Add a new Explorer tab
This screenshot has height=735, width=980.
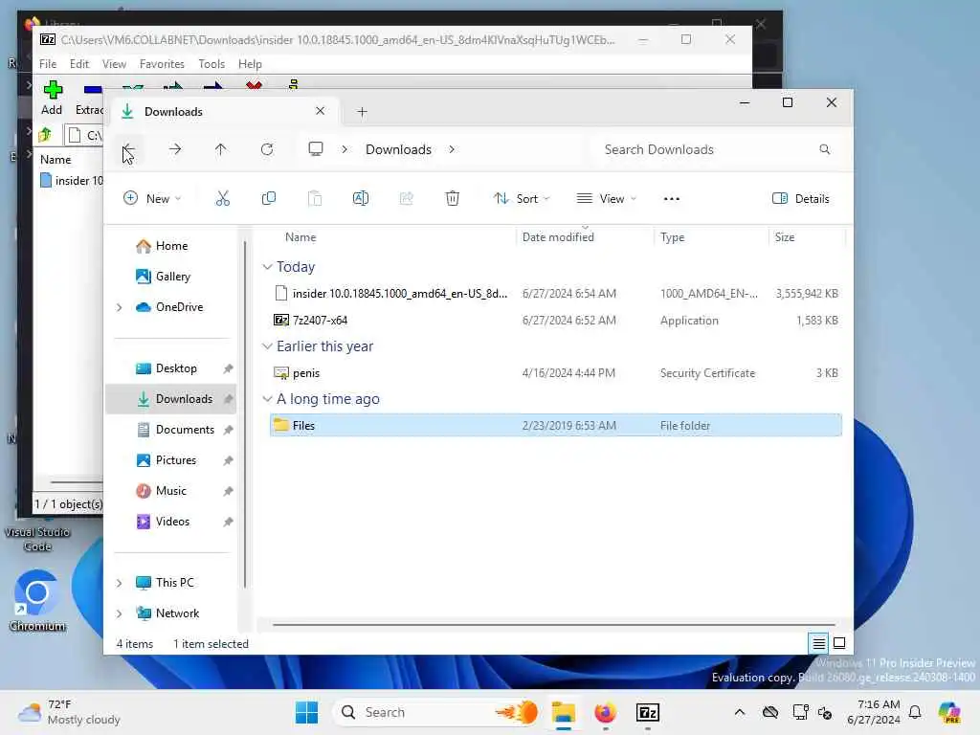pyautogui.click(x=362, y=112)
